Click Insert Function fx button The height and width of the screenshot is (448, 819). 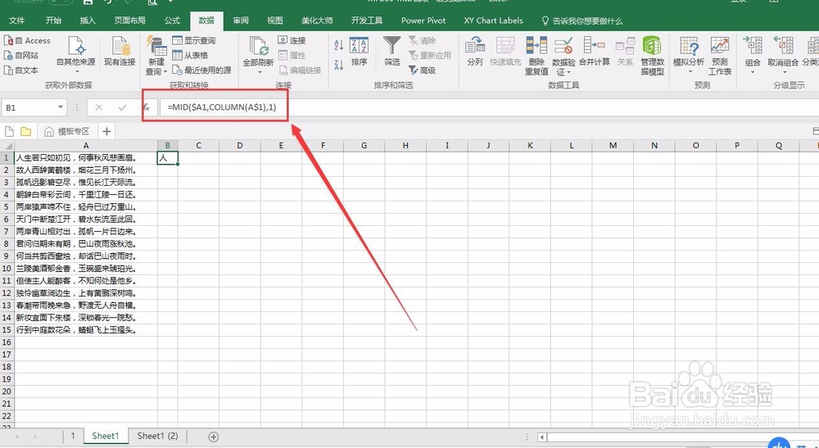coord(147,107)
